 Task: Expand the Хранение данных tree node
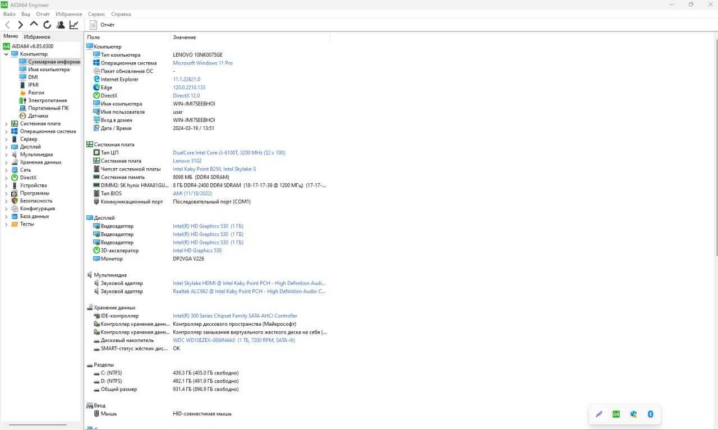pyautogui.click(x=6, y=162)
